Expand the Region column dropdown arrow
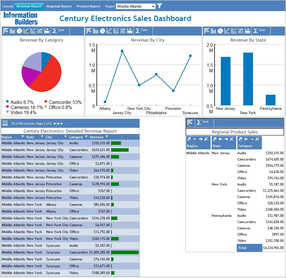Viewport: 286px width, 278px height. click(x=22, y=137)
